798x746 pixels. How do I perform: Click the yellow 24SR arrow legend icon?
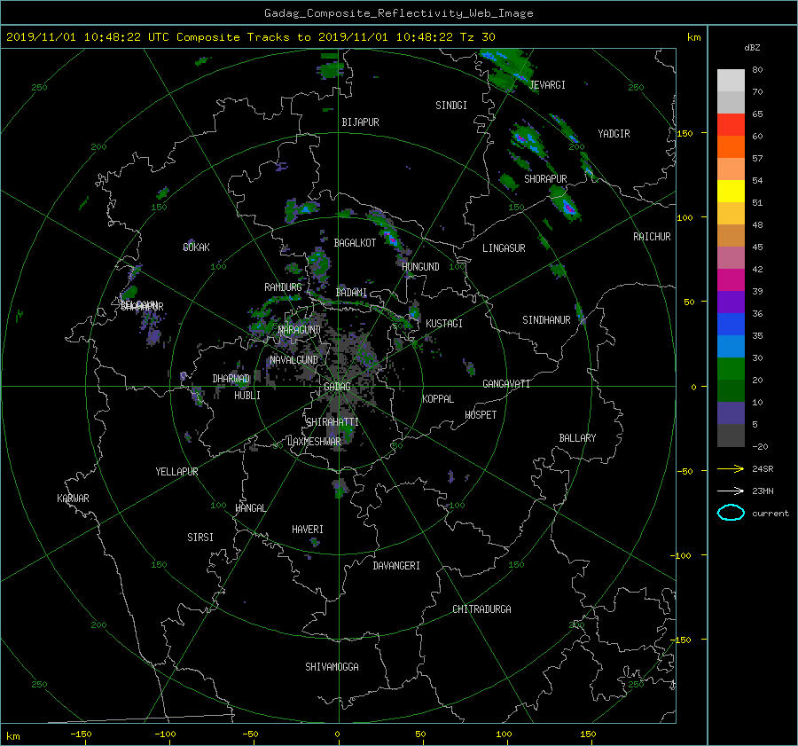point(731,469)
